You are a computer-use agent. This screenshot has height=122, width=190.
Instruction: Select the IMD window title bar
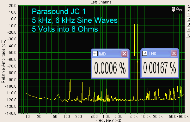[x=110, y=54]
